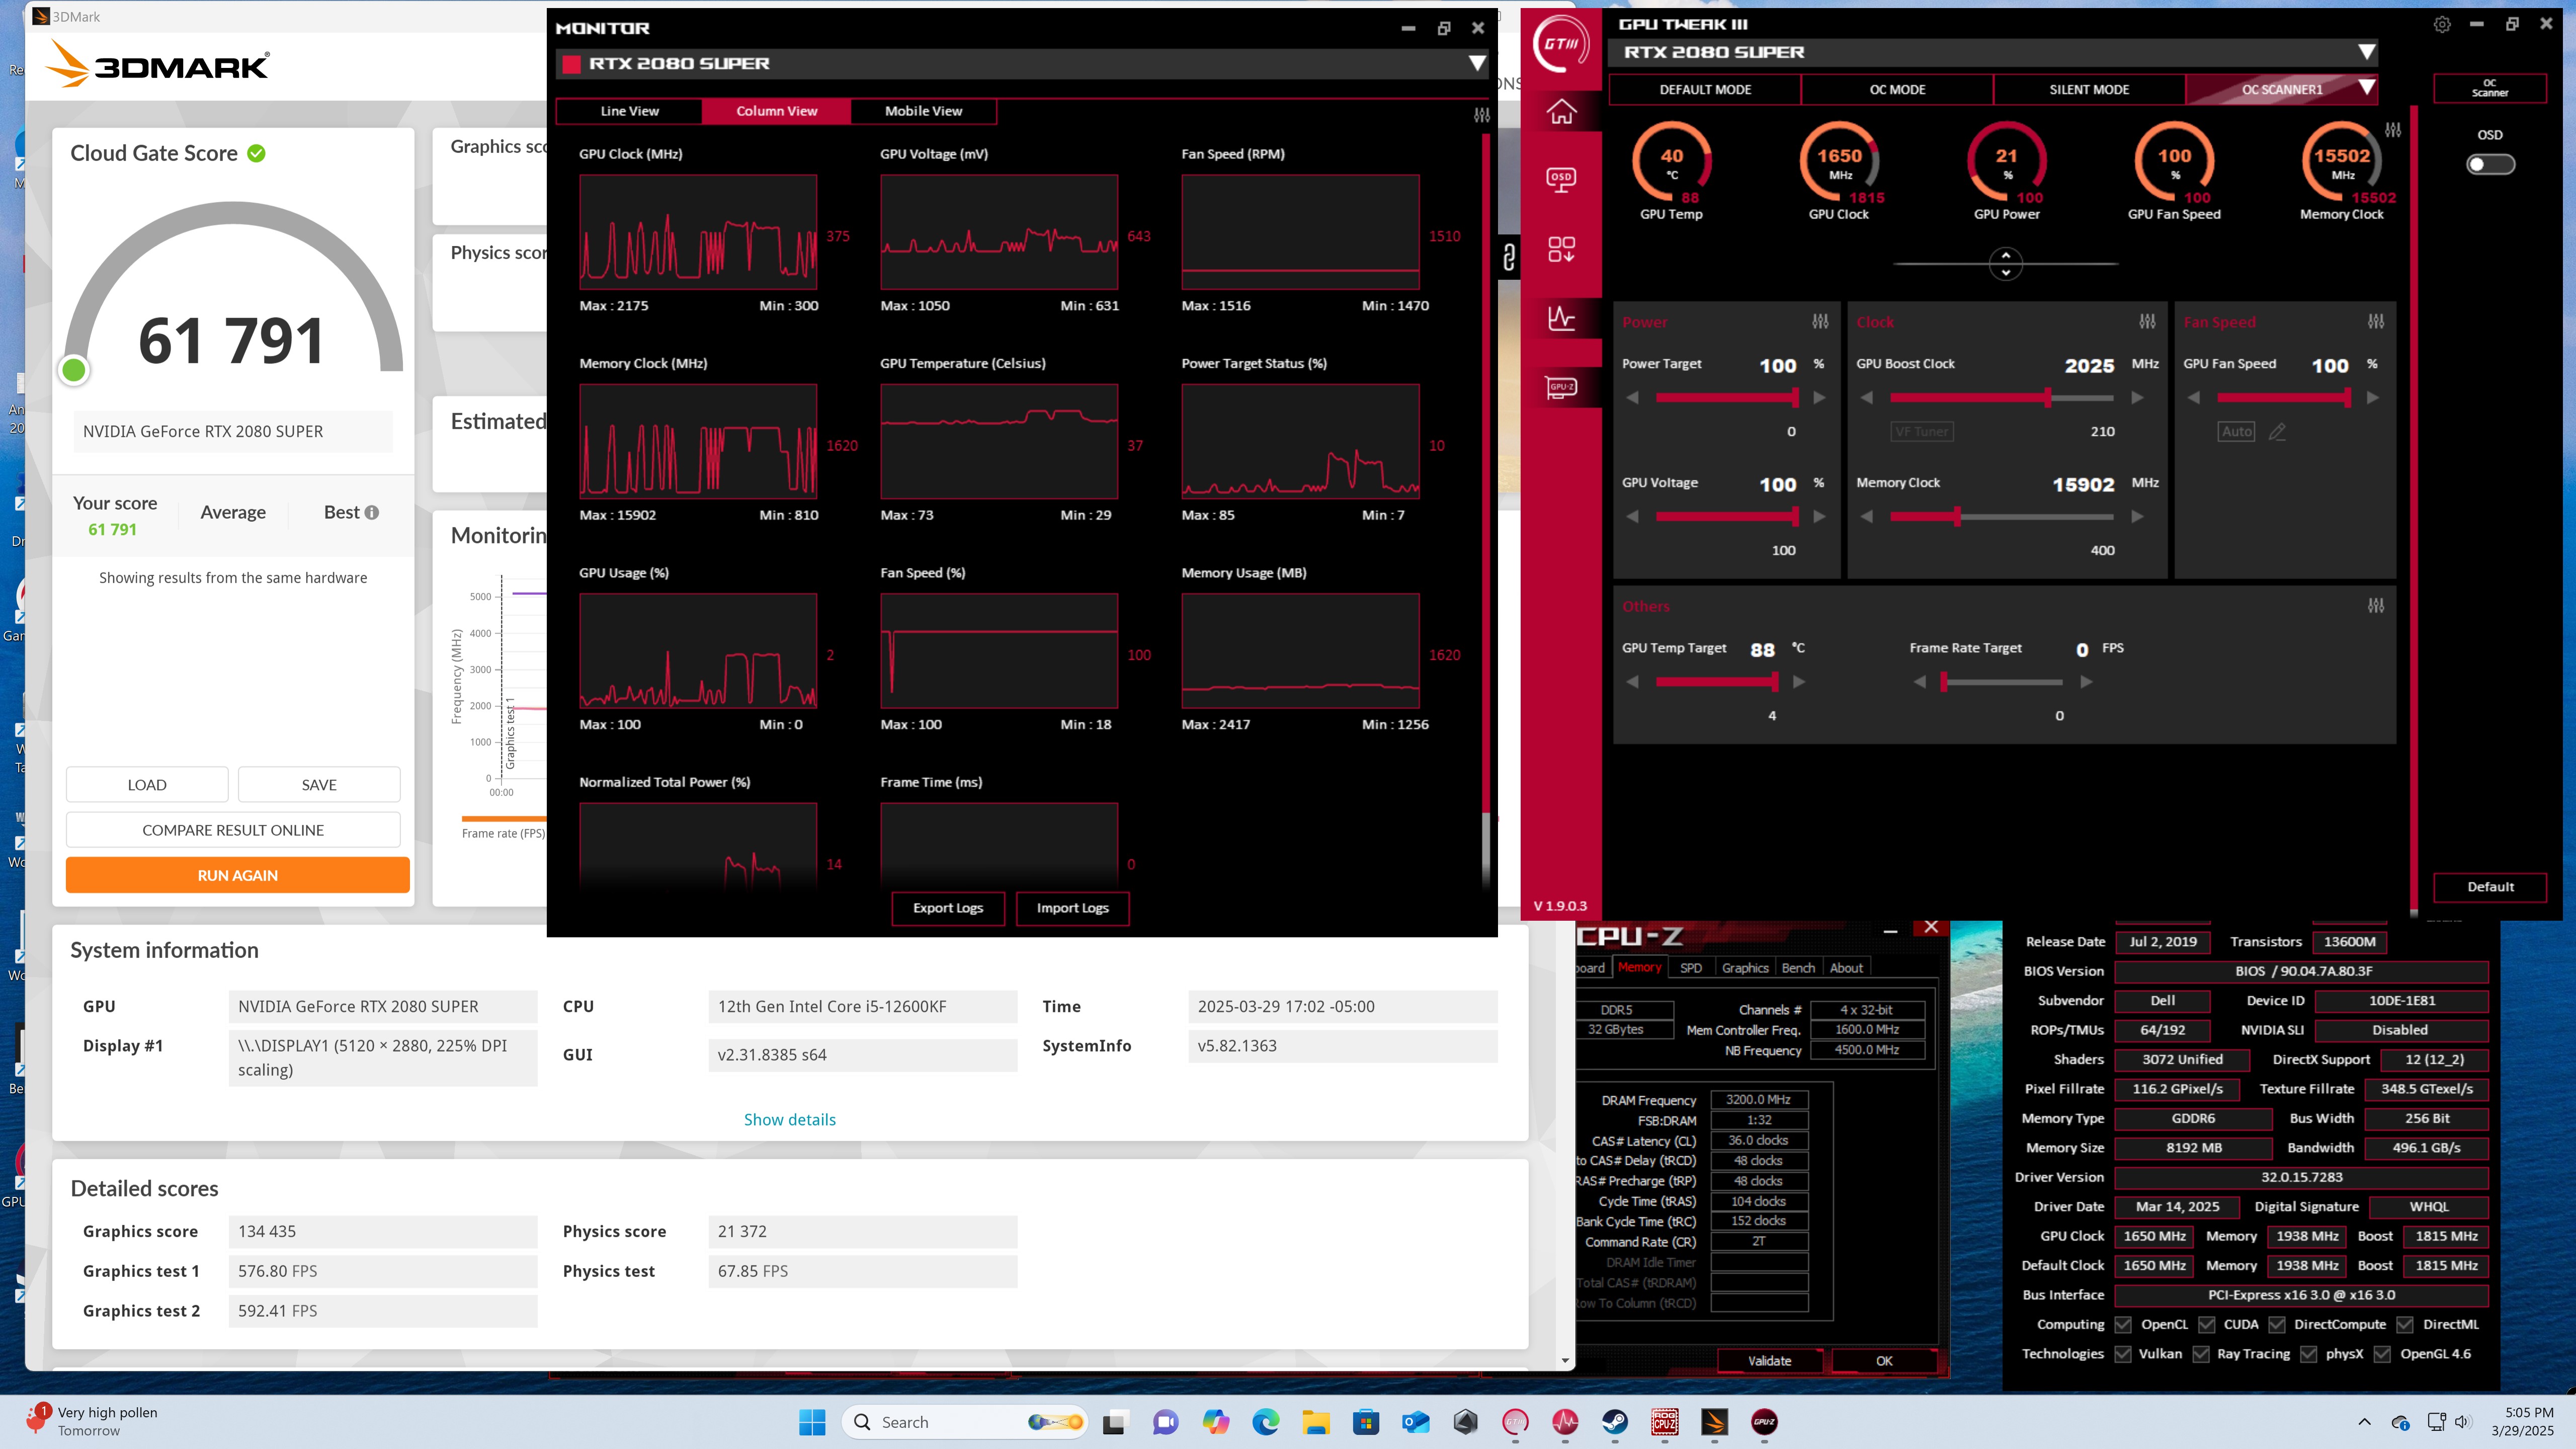This screenshot has height=1449, width=2576.
Task: Click the Best score info icon
Action: point(372,513)
